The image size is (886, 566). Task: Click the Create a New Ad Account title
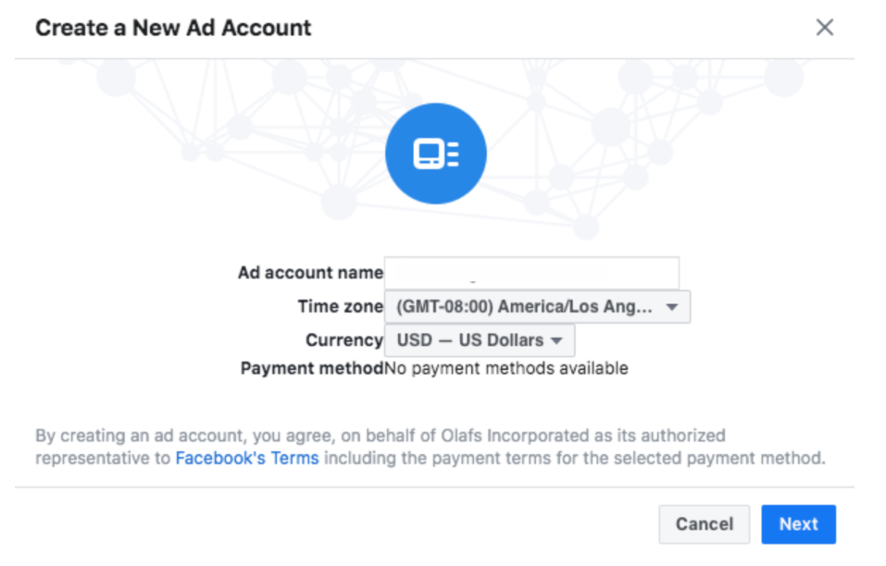coord(173,28)
